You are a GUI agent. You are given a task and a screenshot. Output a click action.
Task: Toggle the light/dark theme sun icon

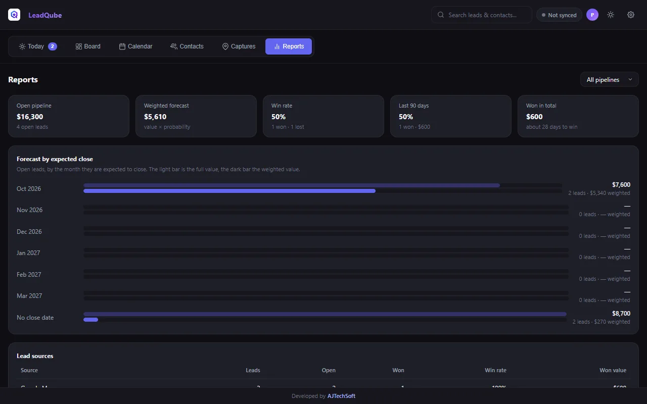coord(611,15)
